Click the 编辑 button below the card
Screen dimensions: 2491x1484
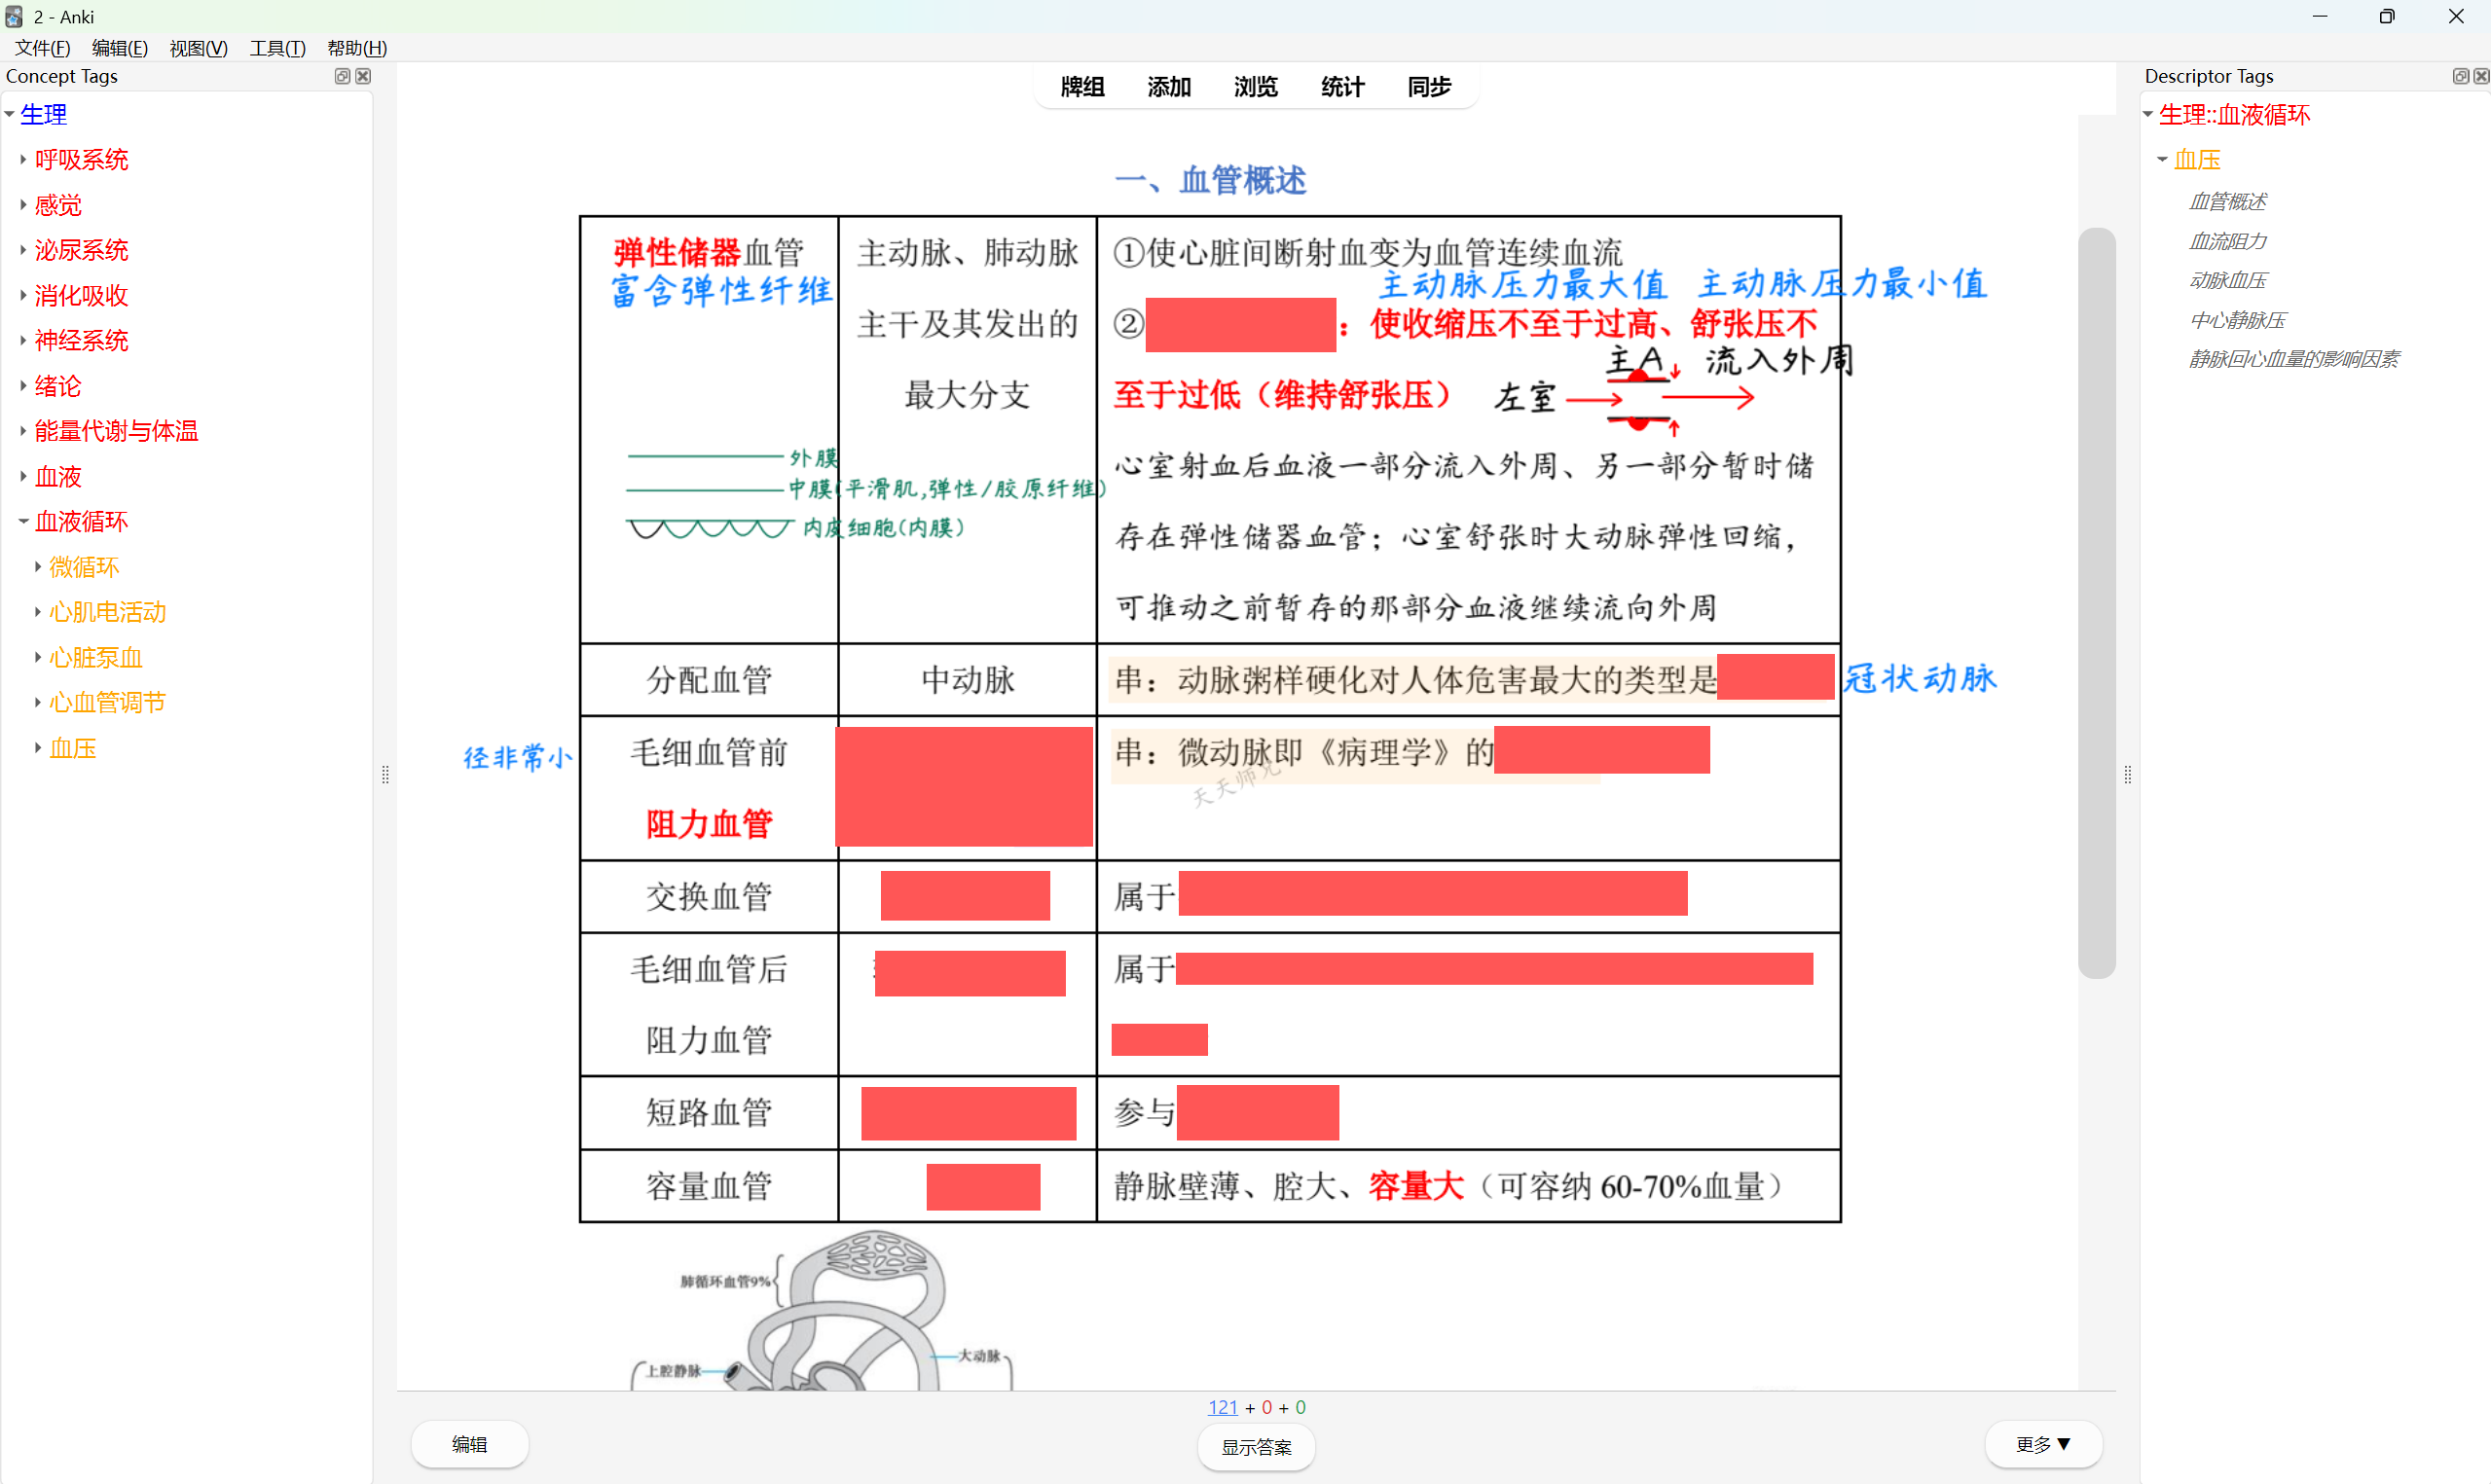[469, 1444]
